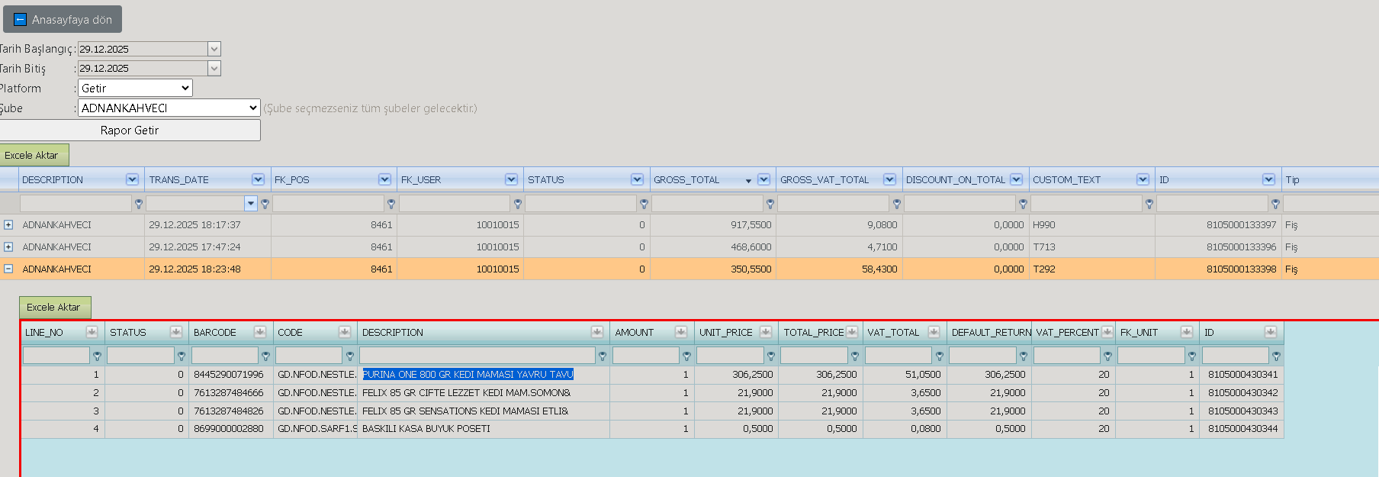Click funnel icon beside FK_POS filter box
Screen dimensions: 1379x477
[x=391, y=204]
